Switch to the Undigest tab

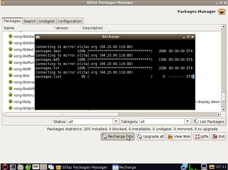[x=47, y=21]
